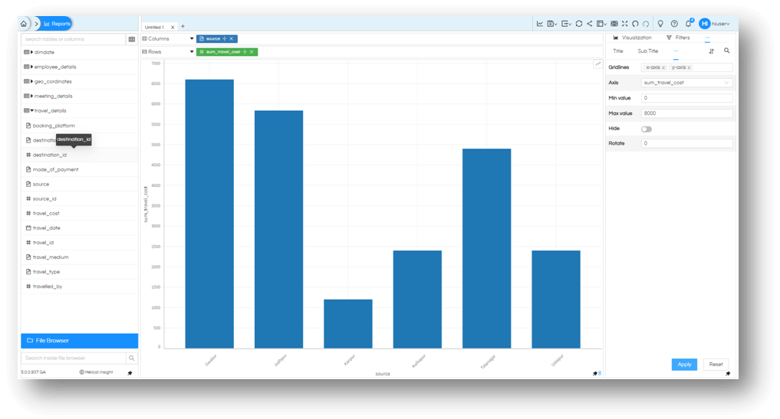Go to the home icon
Image resolution: width=780 pixels, height=419 pixels.
click(x=24, y=23)
